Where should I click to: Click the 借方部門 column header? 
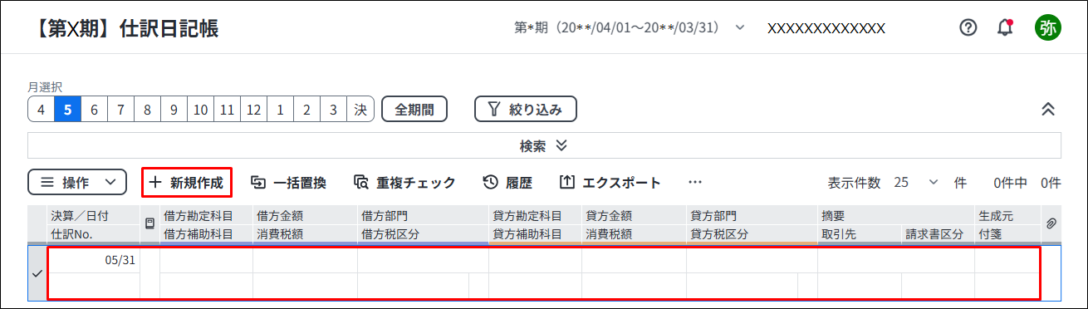coord(385,215)
